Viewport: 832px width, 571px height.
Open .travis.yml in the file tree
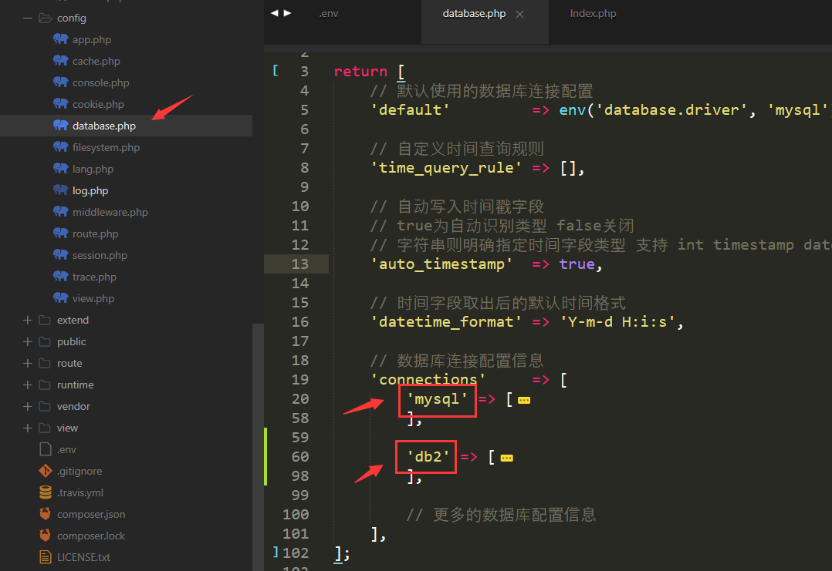coord(80,492)
